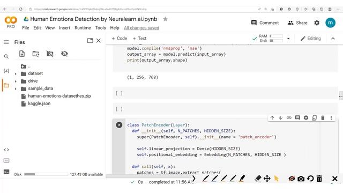Mirror cell in tab icon
The image size is (343, 193).
click(315, 118)
